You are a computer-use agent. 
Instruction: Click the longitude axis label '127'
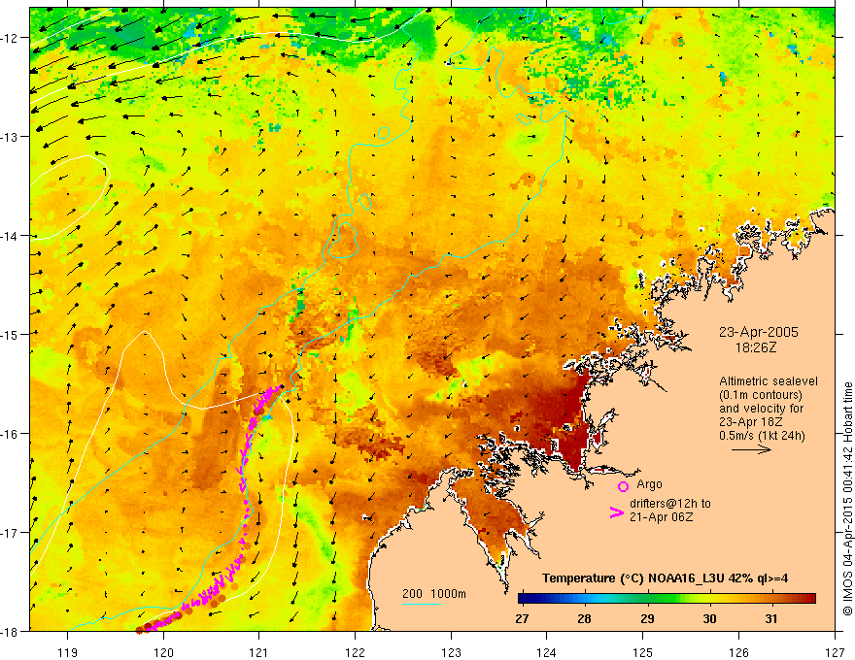[835, 653]
